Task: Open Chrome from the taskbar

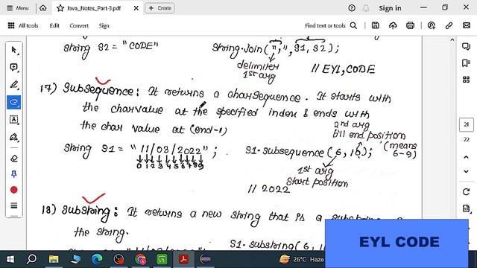Action: (141, 259)
